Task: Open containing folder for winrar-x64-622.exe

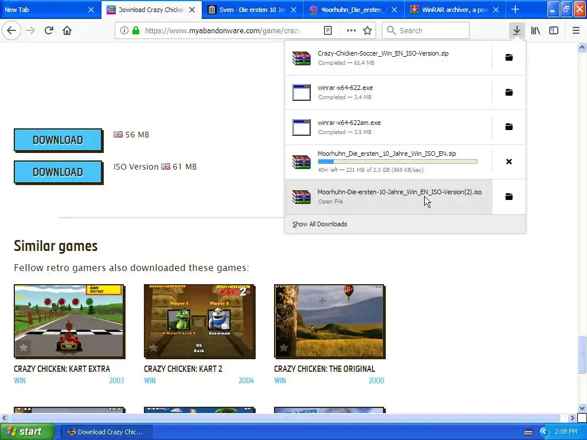Action: pos(509,92)
